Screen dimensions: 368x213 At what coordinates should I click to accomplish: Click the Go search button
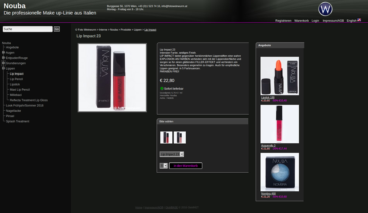click(x=57, y=29)
